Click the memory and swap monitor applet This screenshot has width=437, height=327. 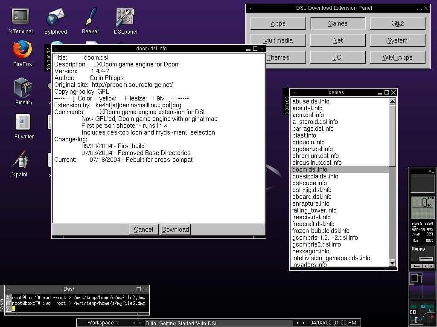click(422, 232)
